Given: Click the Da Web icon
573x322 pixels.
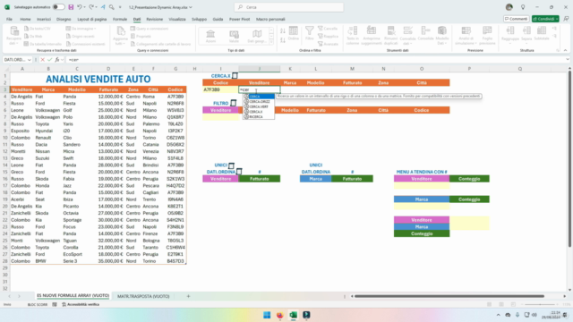Looking at the screenshot, I should [x=27, y=36].
